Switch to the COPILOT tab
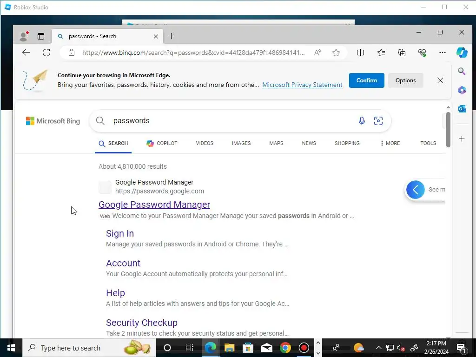 click(162, 143)
